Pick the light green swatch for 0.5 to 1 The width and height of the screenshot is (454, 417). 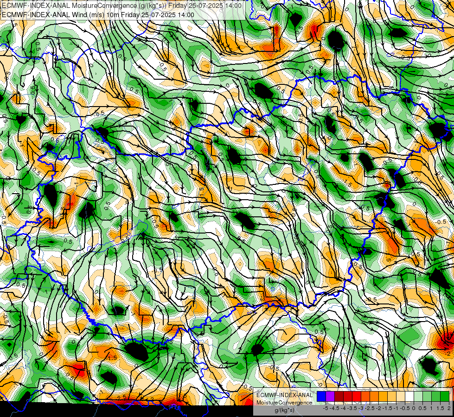point(427,397)
